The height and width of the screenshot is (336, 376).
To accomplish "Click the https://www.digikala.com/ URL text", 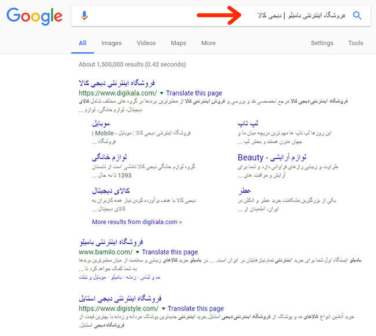I will click(x=118, y=93).
